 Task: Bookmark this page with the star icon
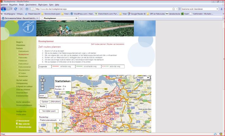(174, 9)
